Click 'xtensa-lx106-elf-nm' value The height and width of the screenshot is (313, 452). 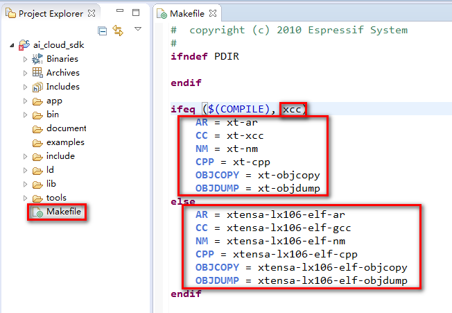[286, 241]
